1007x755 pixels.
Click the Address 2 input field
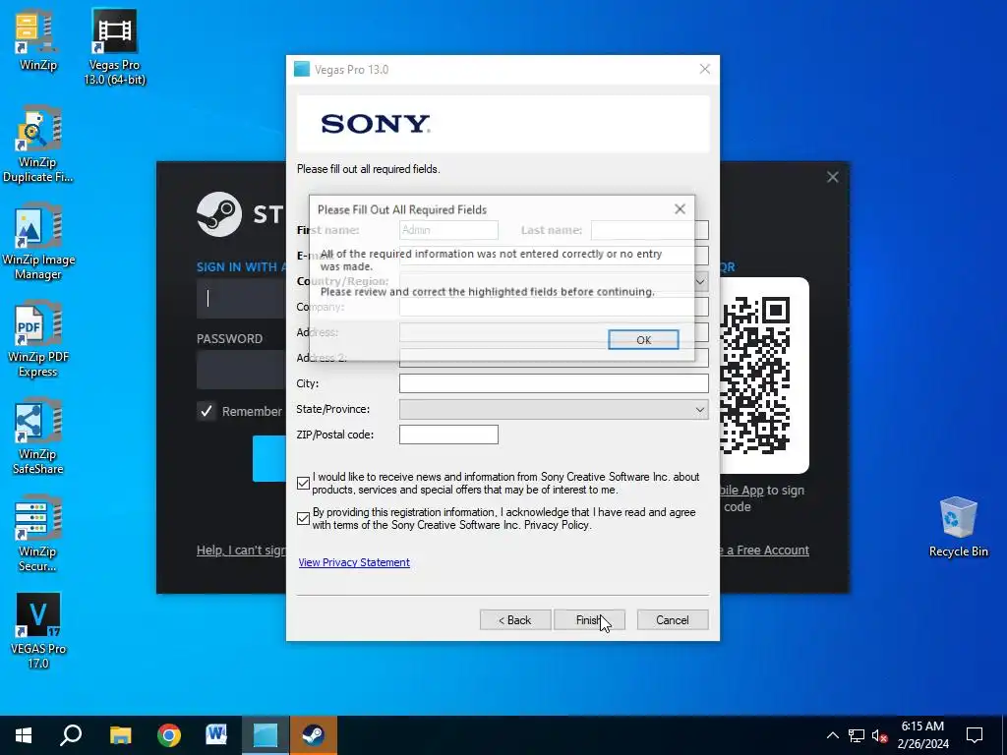click(x=554, y=360)
